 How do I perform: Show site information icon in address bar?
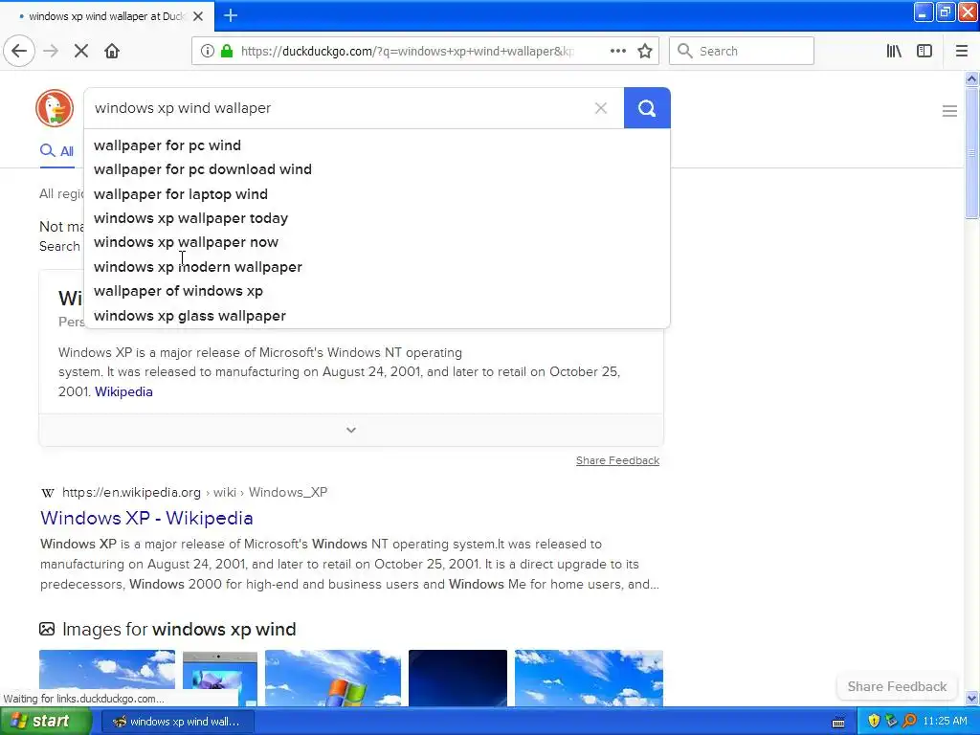pos(207,52)
